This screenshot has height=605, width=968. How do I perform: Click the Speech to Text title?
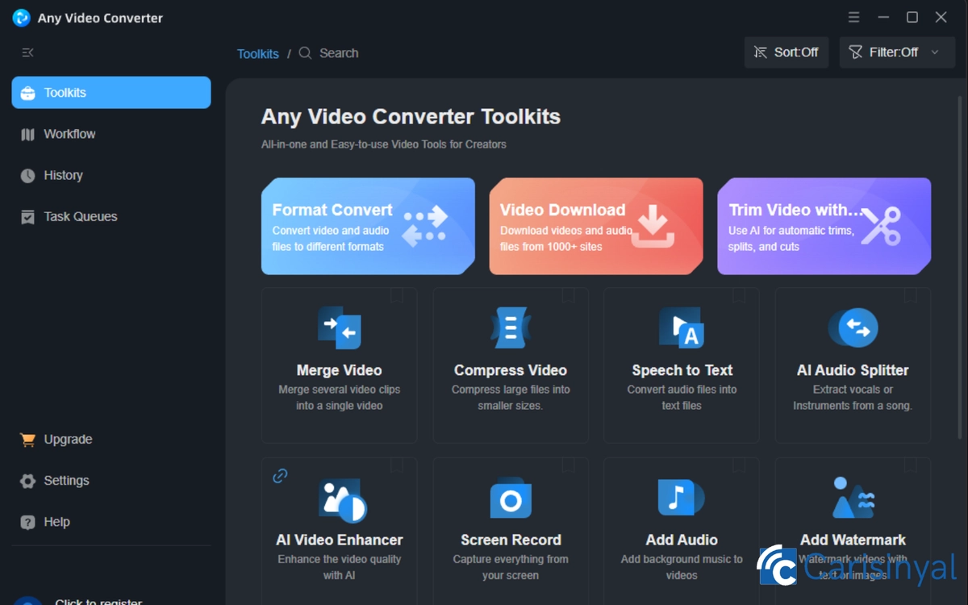(682, 370)
